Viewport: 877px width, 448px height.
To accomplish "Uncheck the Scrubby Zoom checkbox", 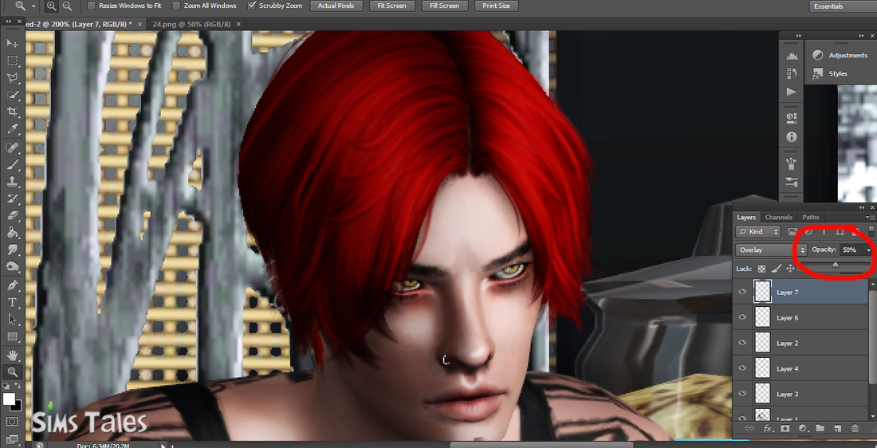I will pos(252,6).
